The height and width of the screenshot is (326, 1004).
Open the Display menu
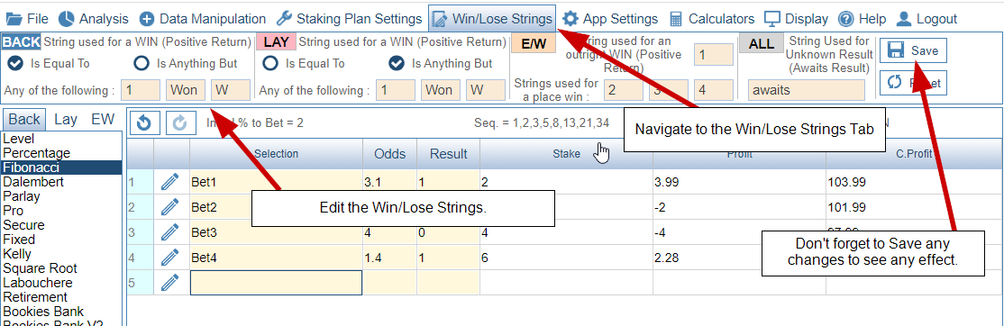click(x=797, y=19)
